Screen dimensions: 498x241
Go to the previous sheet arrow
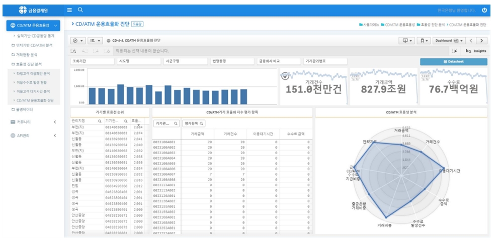[x=471, y=40]
